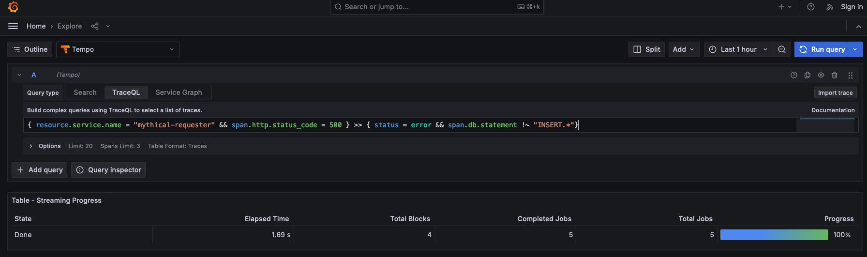Switch to the TraceQL tab

click(126, 92)
